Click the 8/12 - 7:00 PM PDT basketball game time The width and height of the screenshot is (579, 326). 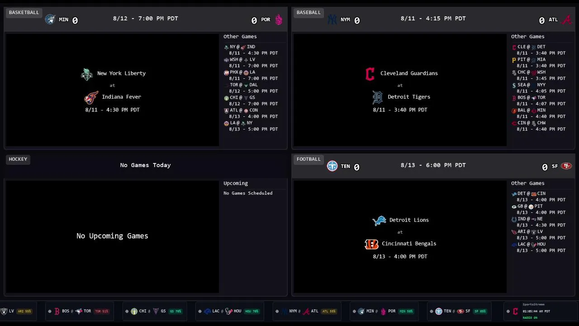tap(146, 19)
